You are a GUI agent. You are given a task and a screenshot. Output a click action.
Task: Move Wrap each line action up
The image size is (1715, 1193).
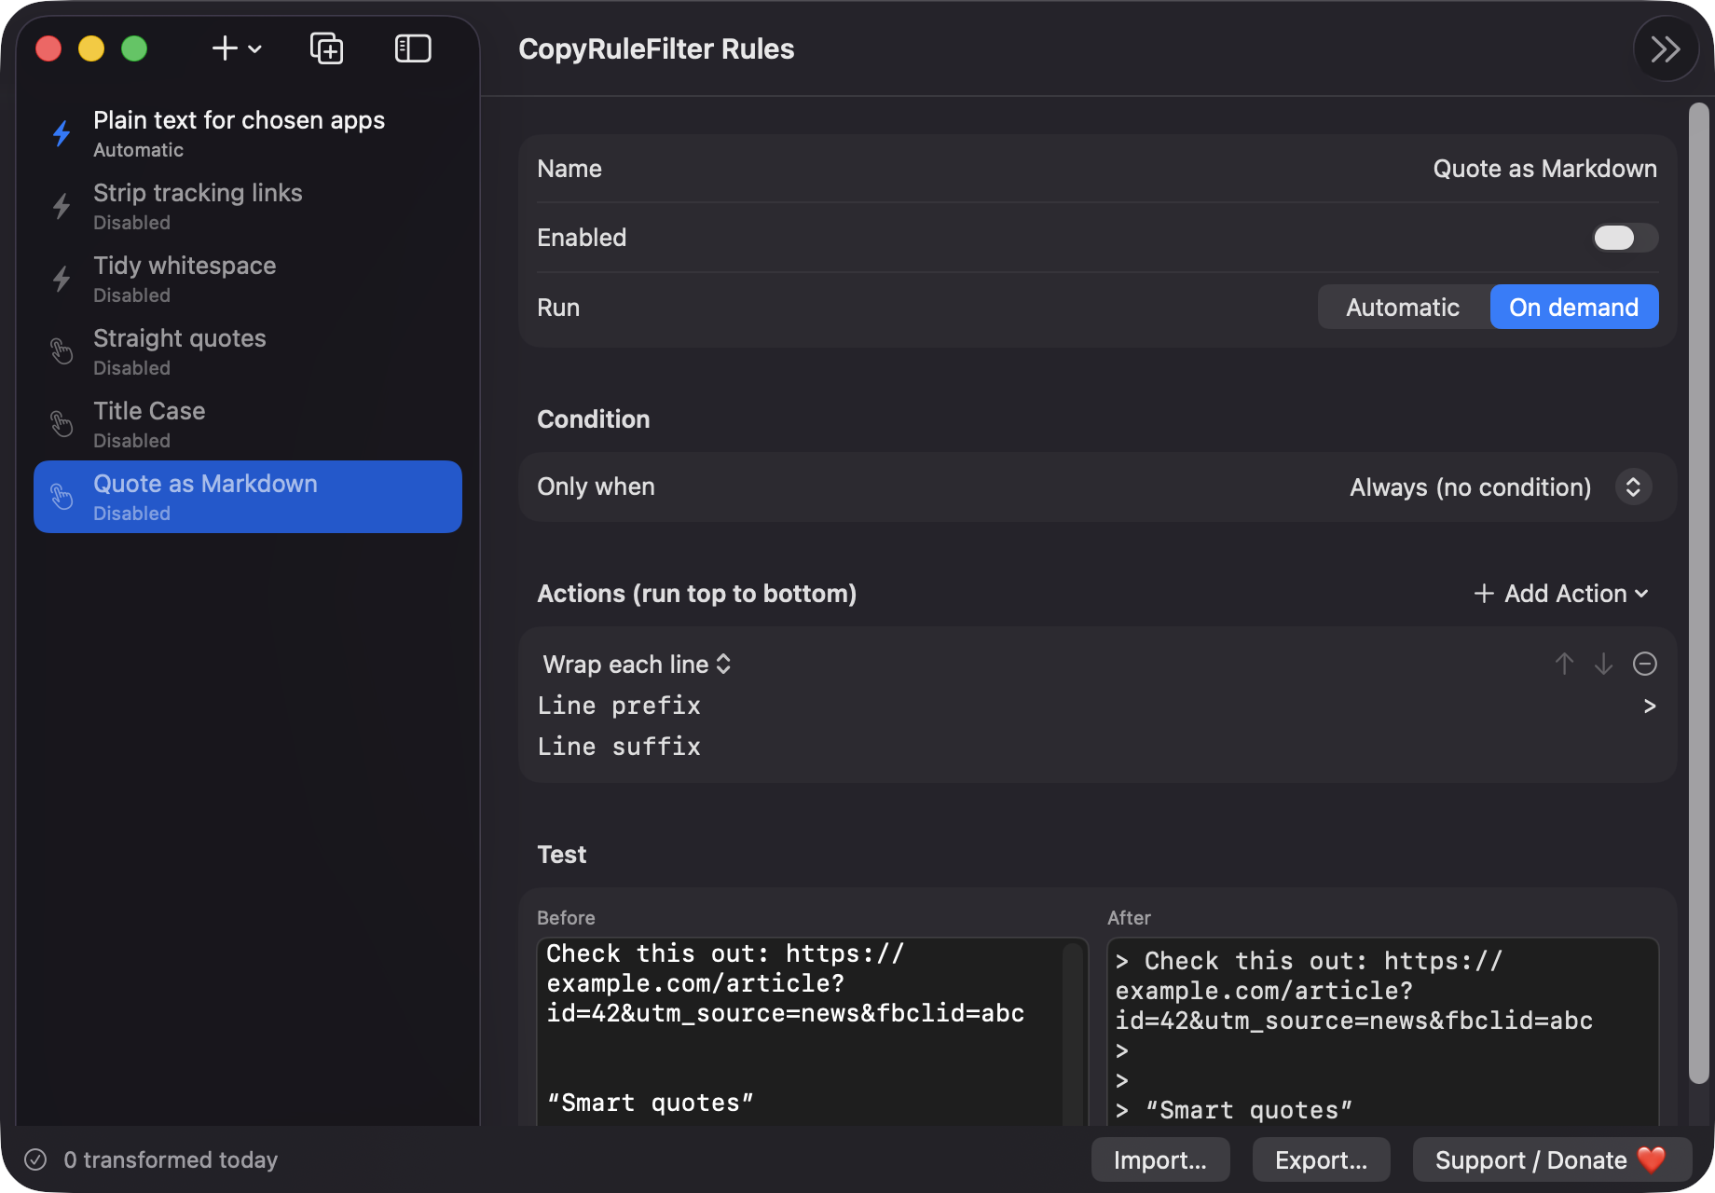(x=1564, y=664)
